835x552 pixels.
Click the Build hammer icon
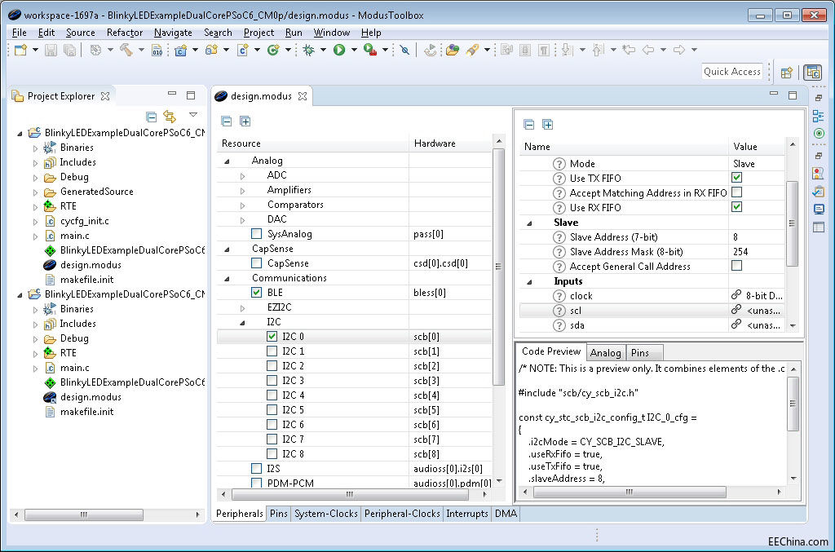(126, 50)
